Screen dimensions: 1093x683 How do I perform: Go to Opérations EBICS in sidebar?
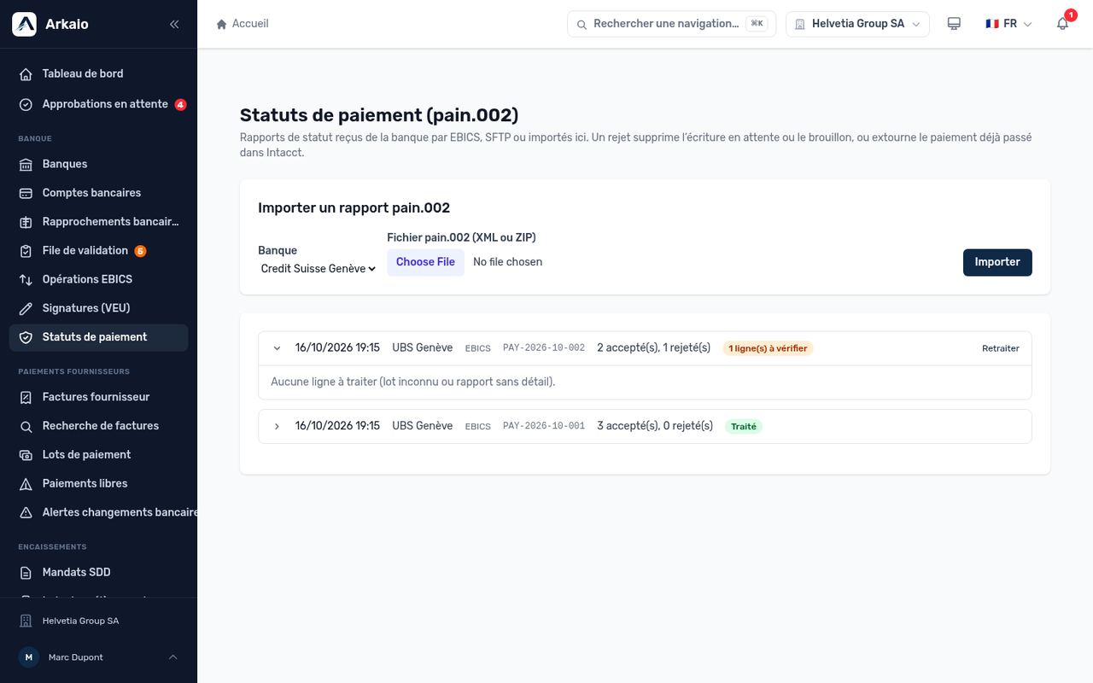tap(98, 279)
